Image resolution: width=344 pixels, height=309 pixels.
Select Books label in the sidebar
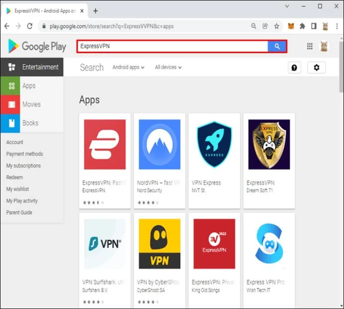tap(30, 123)
